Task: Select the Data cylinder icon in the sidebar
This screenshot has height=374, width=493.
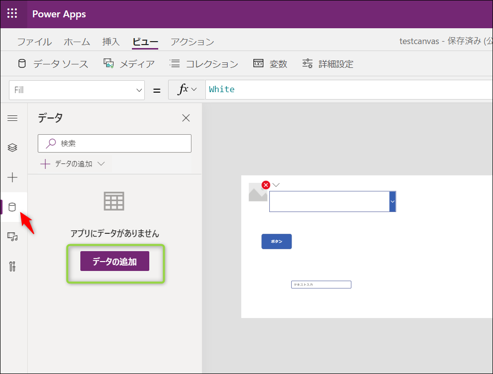Action: pos(12,207)
